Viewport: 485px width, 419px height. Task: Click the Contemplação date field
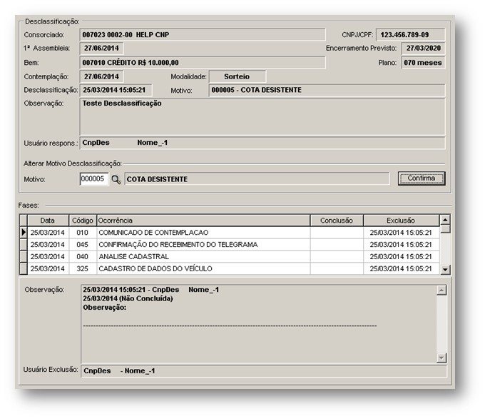coord(101,76)
